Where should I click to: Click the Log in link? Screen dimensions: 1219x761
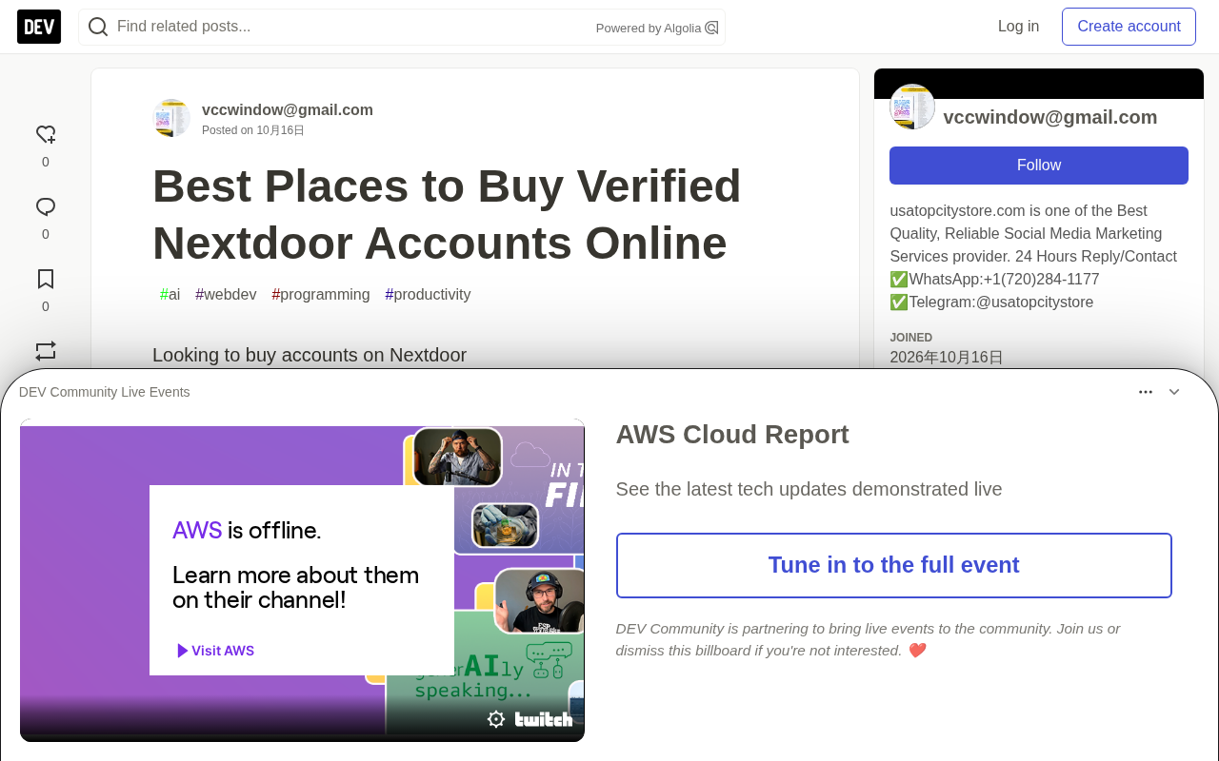pyautogui.click(x=1018, y=27)
